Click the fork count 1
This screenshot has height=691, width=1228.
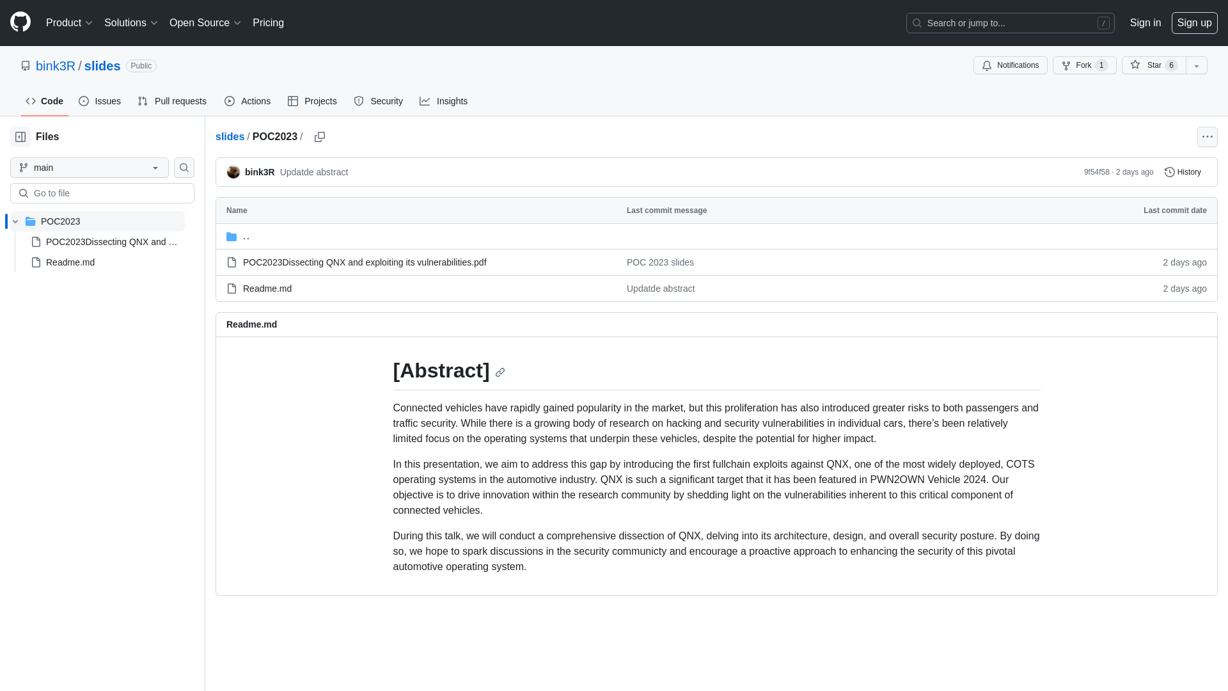pyautogui.click(x=1101, y=65)
